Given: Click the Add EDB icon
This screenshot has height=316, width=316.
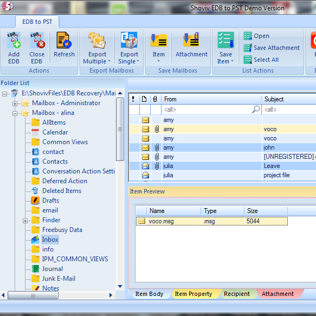Looking at the screenshot, I should (x=14, y=40).
